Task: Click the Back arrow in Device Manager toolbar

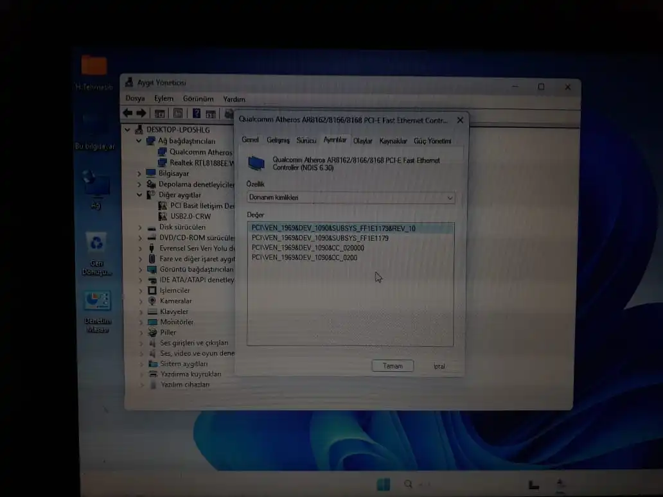Action: (x=127, y=113)
